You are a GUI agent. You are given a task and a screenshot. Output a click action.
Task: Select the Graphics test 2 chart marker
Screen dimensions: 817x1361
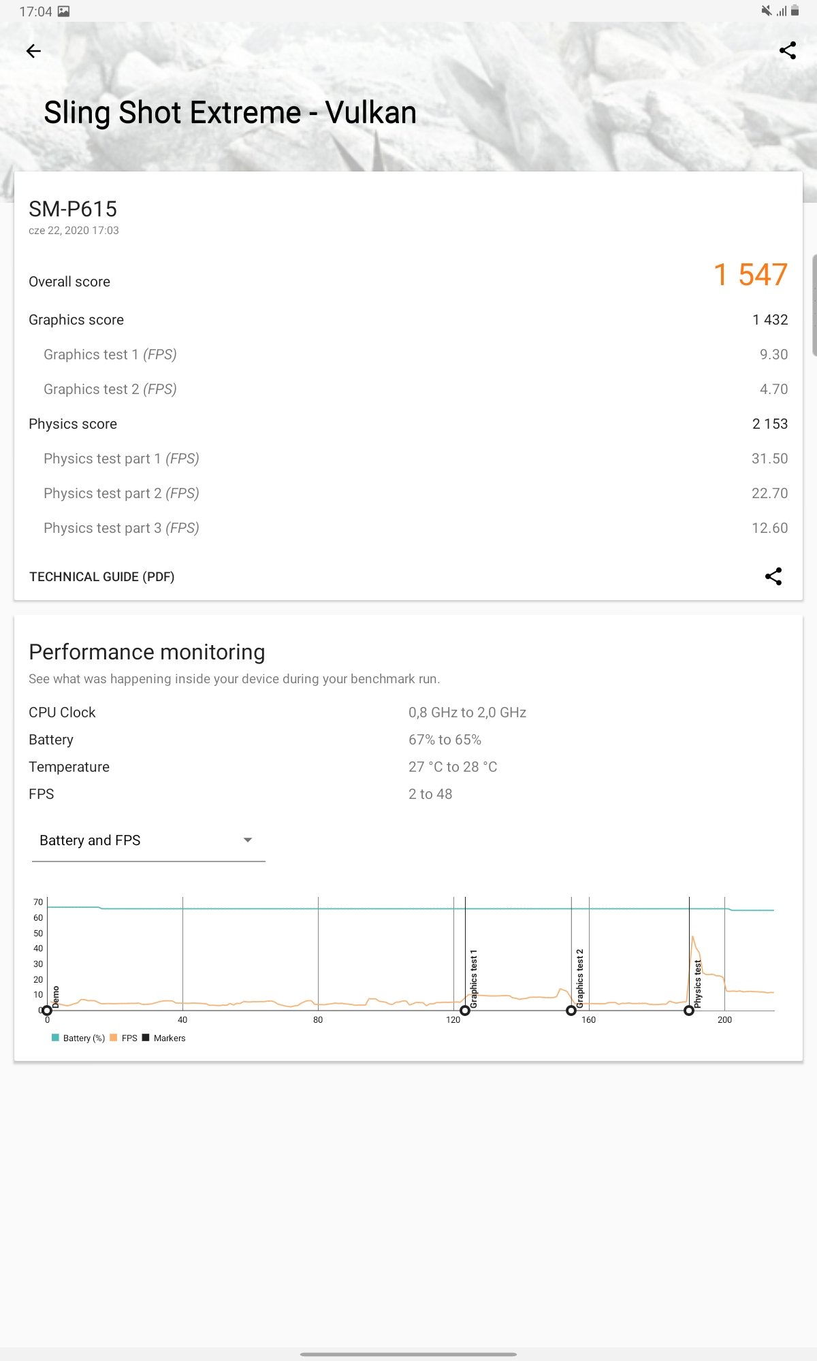(571, 1011)
